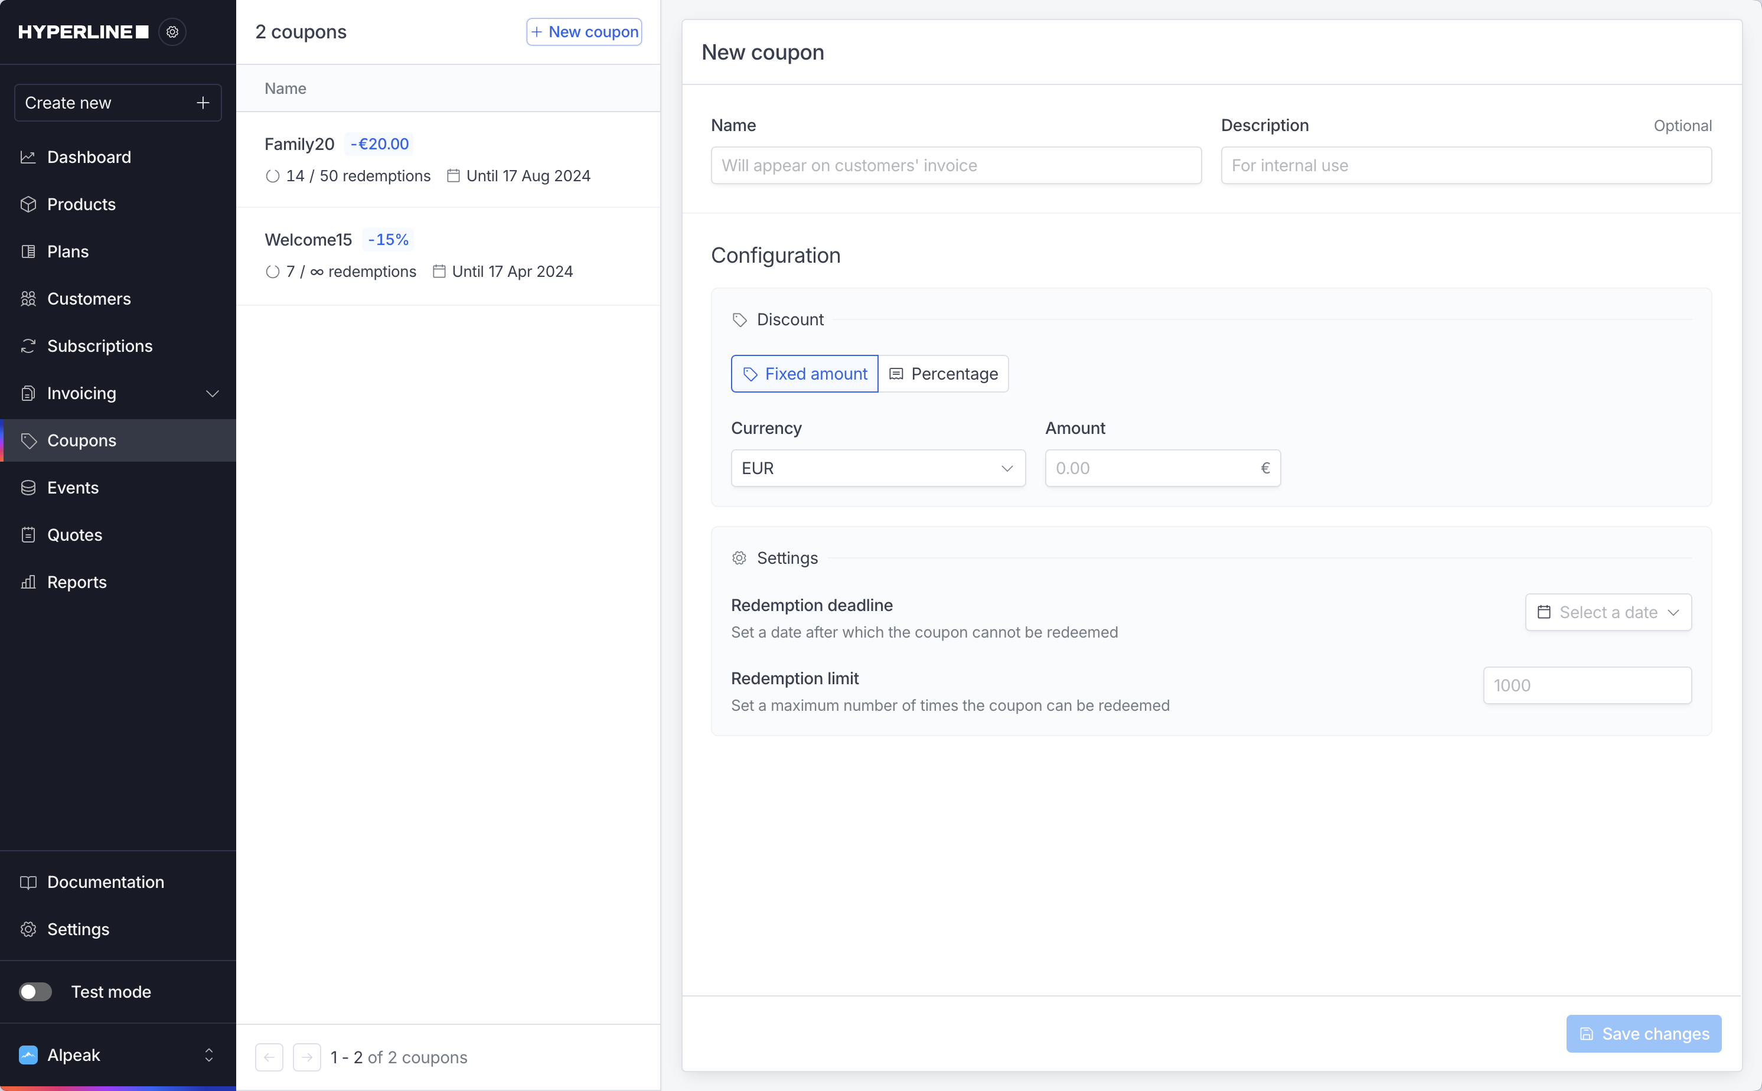Click the redemption circle icon for Welcome15

[x=272, y=272]
